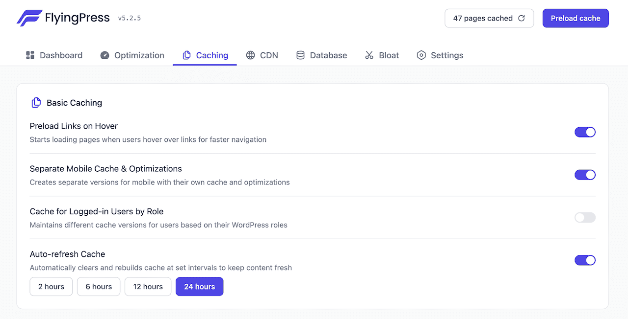Screen dimensions: 628x319
Task: Choose the 12 hours interval option
Action: 148,286
